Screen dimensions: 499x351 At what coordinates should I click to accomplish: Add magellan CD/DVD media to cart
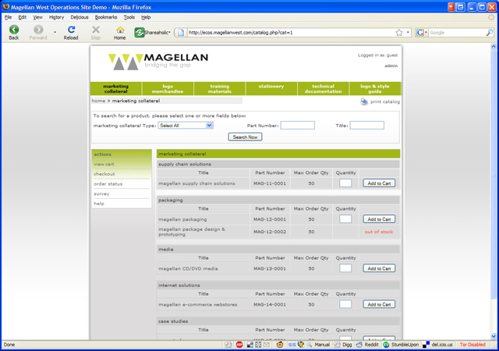tap(379, 268)
